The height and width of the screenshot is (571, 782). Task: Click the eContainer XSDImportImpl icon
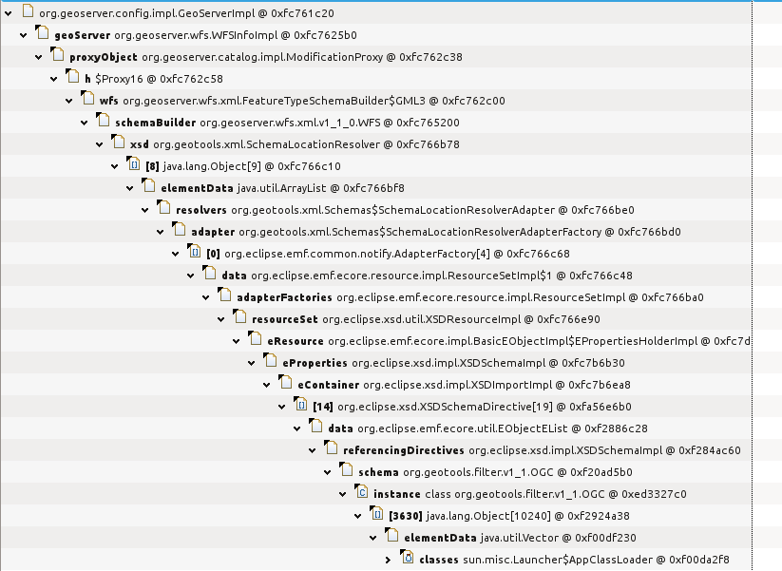click(x=286, y=383)
